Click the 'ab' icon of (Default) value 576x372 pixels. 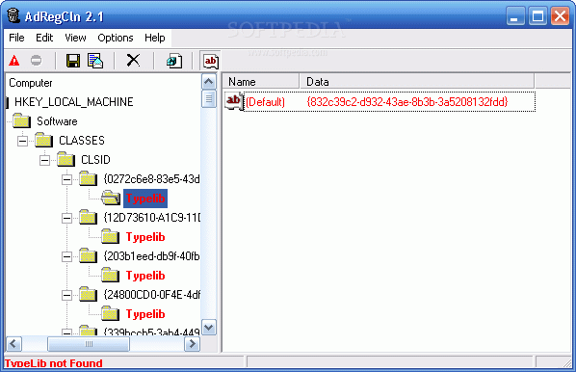tap(234, 101)
